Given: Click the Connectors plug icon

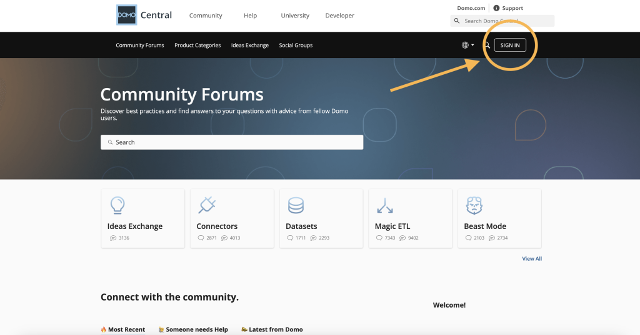Looking at the screenshot, I should click(x=206, y=205).
